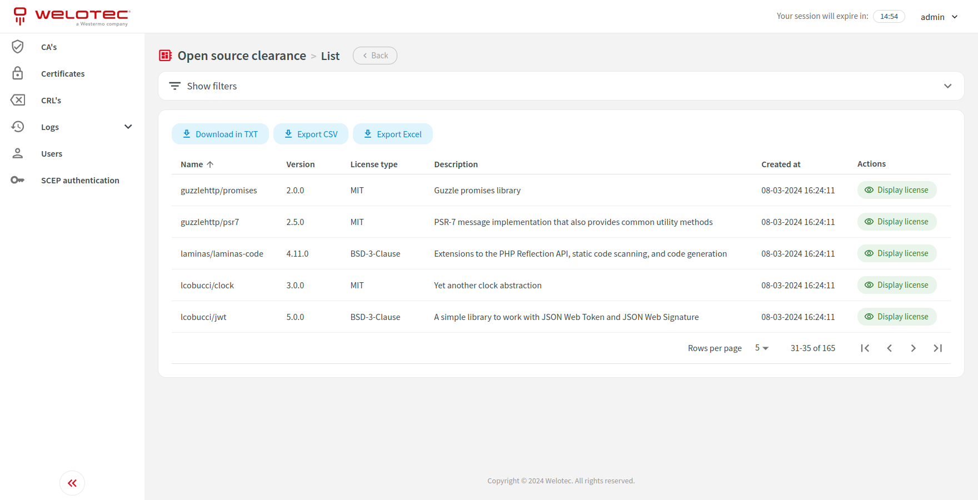Click the Download in TXT button

point(220,134)
